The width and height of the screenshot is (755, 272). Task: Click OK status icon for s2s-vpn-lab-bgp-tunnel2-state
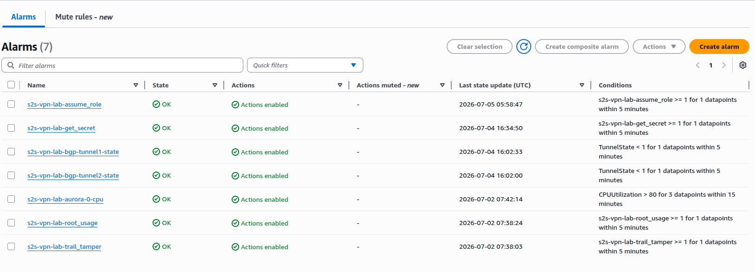[x=156, y=175]
